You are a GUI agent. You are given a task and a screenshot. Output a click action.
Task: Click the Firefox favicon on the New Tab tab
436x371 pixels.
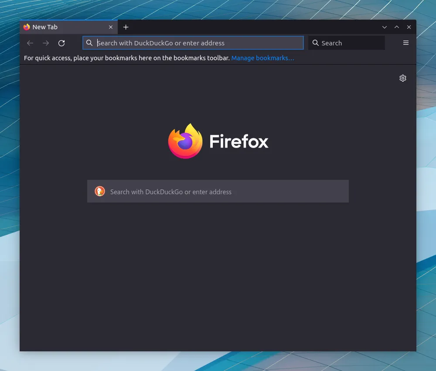coord(27,27)
